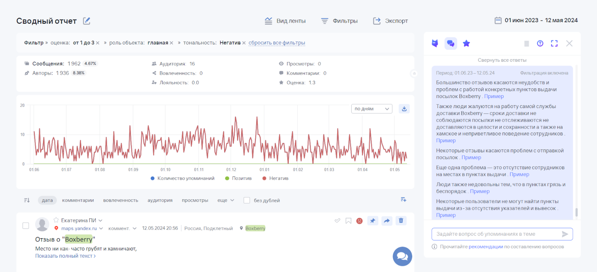Send the question with arrow icon
The height and width of the screenshot is (272, 597).
pos(565,234)
